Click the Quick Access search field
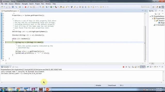The image size is (165, 92). pos(145,7)
